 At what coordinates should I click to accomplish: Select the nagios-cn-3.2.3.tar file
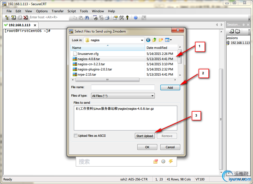[91, 64]
